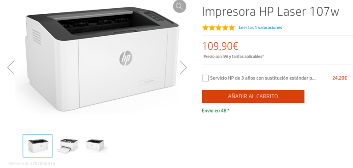353x168 pixels.
Task: Select the first printer thumbnail
Action: pyautogui.click(x=38, y=146)
